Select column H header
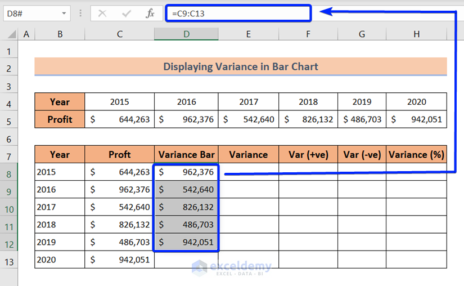 [416, 34]
